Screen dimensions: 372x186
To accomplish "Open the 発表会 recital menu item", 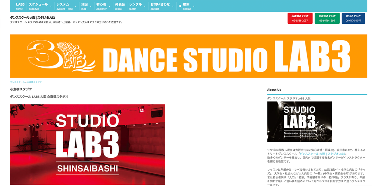I will point(120,6).
